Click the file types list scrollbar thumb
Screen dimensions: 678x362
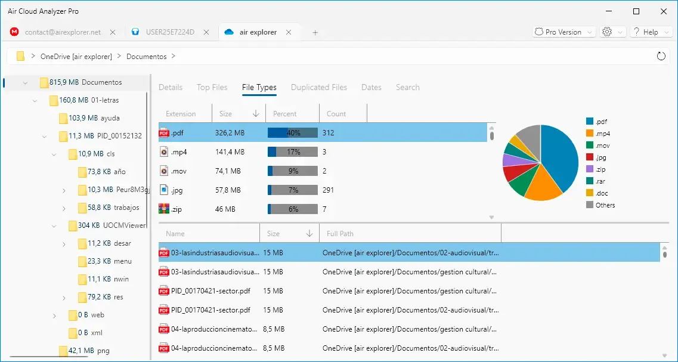point(491,136)
